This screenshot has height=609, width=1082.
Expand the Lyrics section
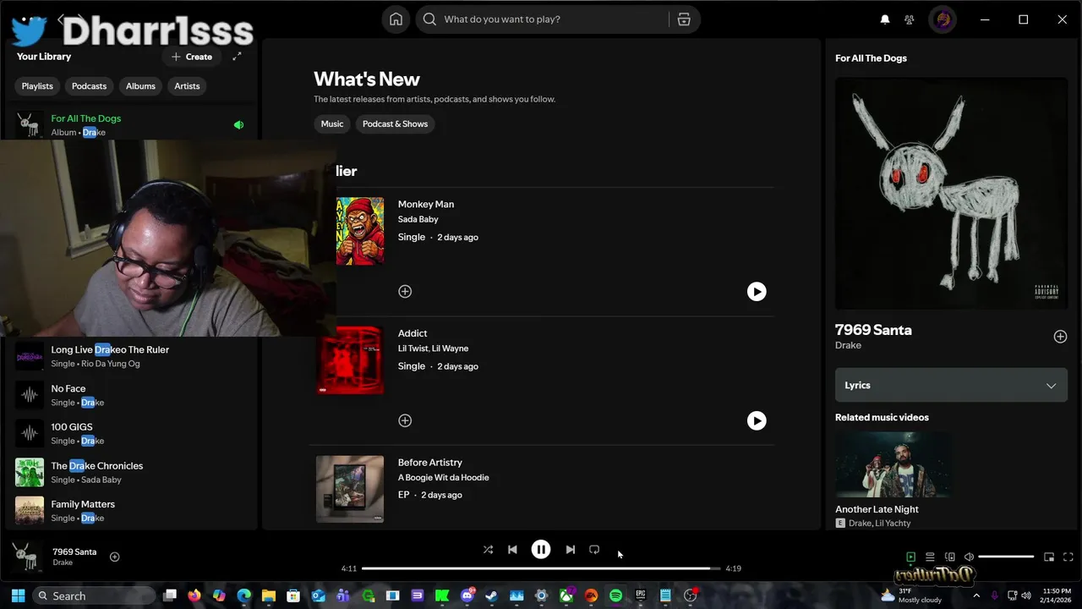pos(951,385)
